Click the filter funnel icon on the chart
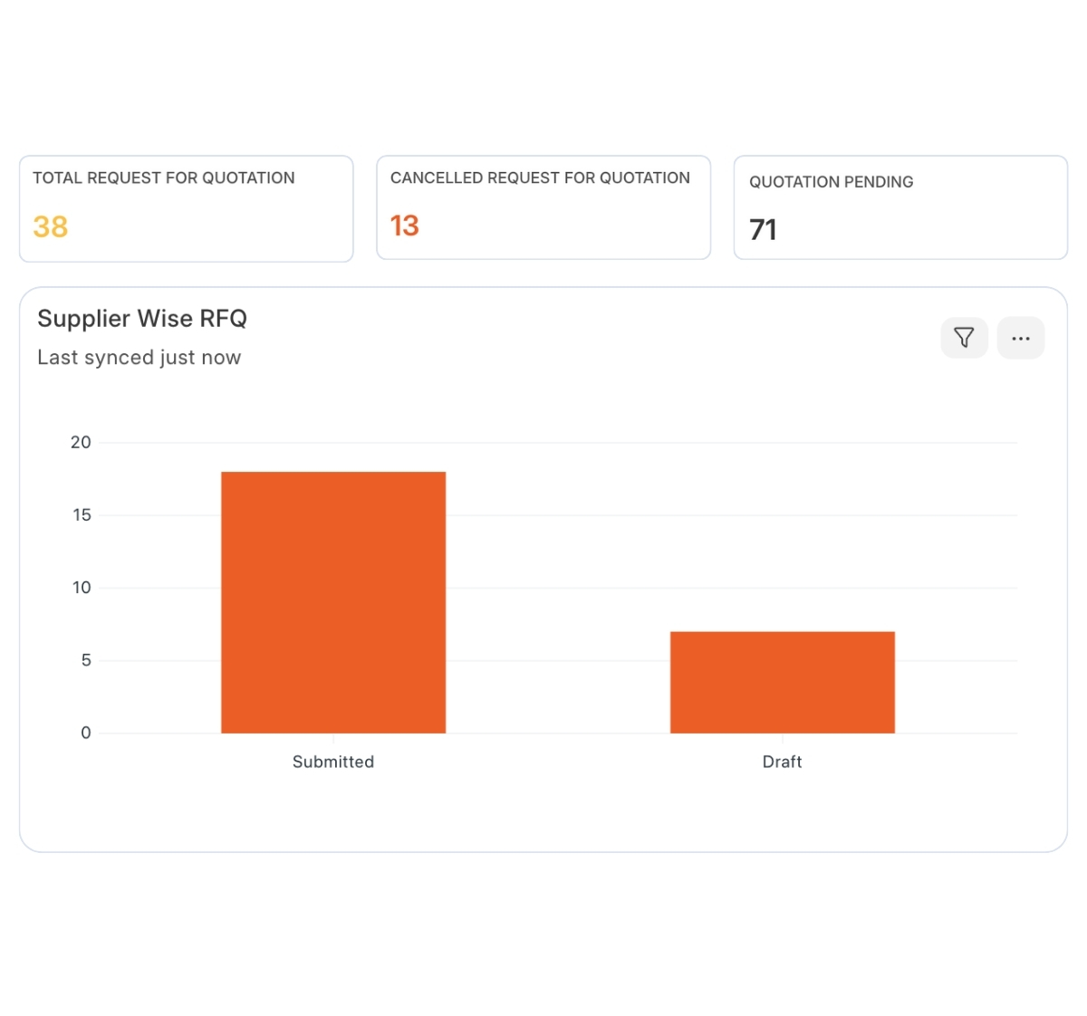Image resolution: width=1087 pixels, height=1016 pixels. (964, 338)
